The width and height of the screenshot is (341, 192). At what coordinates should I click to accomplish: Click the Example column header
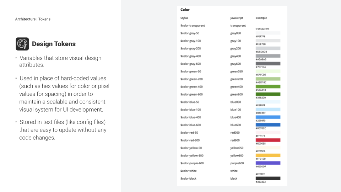pyautogui.click(x=261, y=18)
